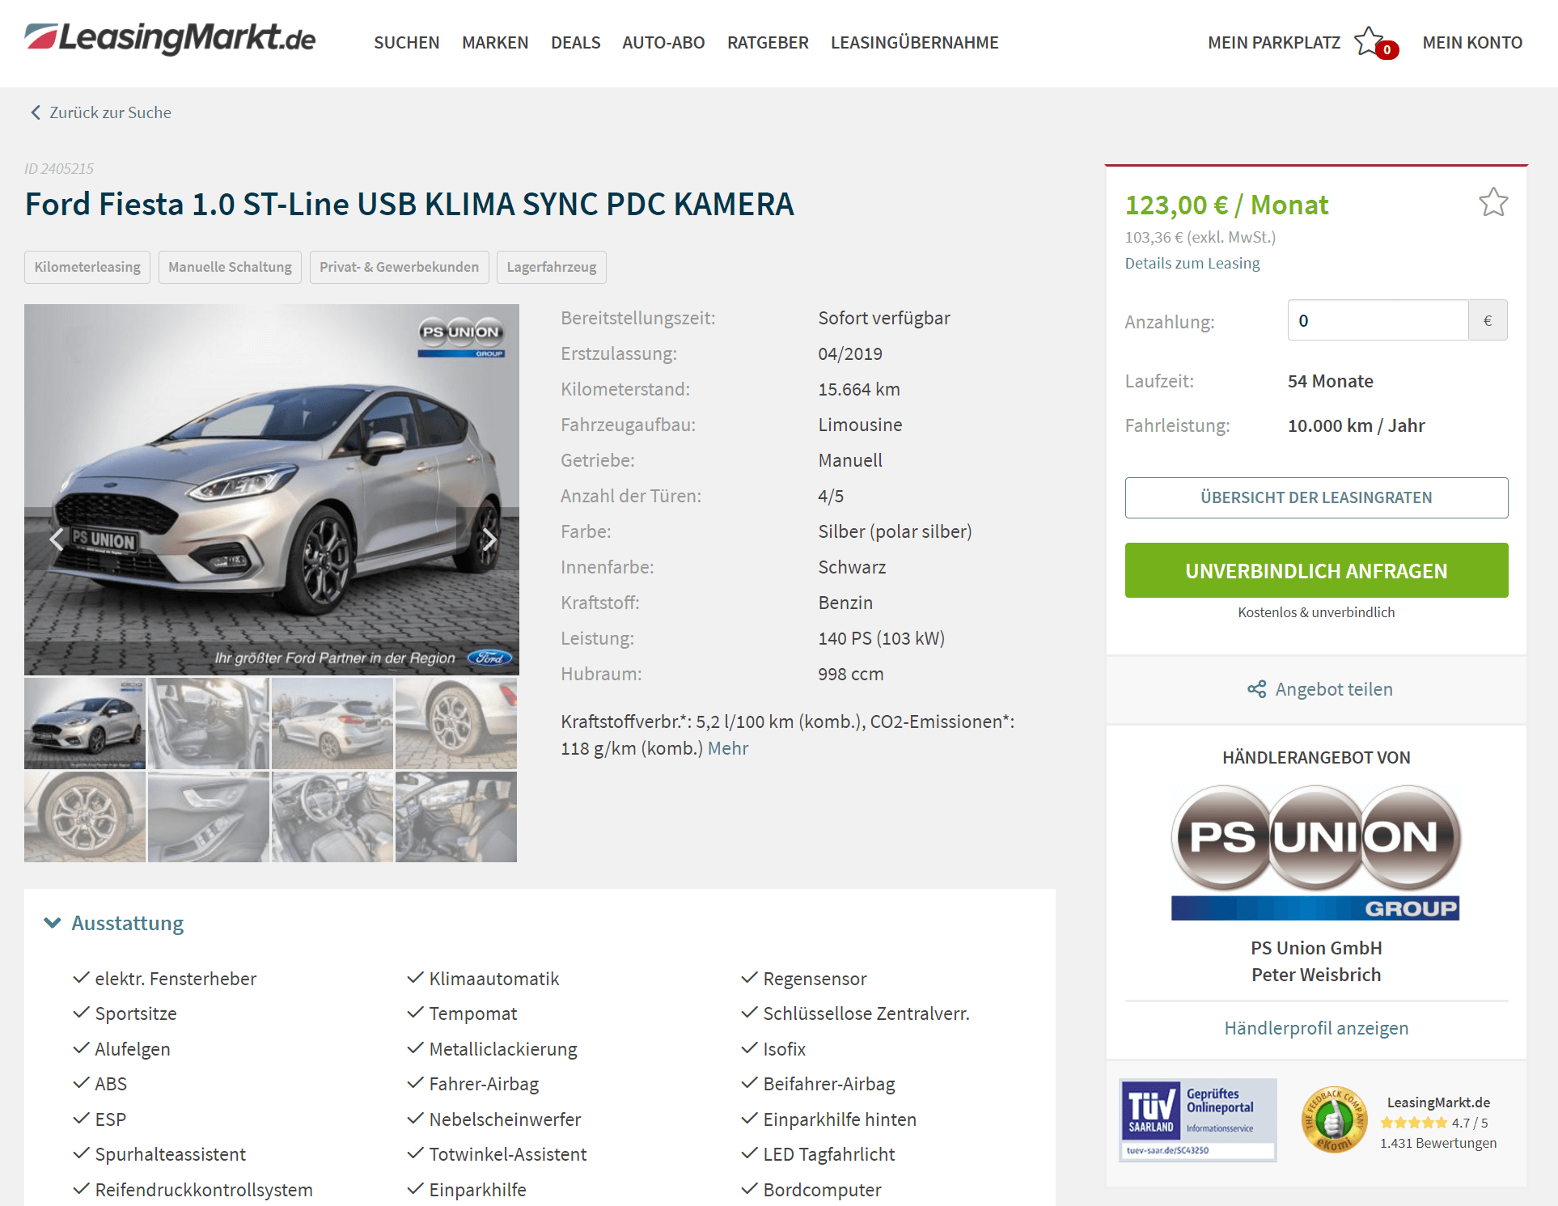Click Leistung value 140 PS (103 kW)
This screenshot has width=1558, height=1206.
pos(881,638)
